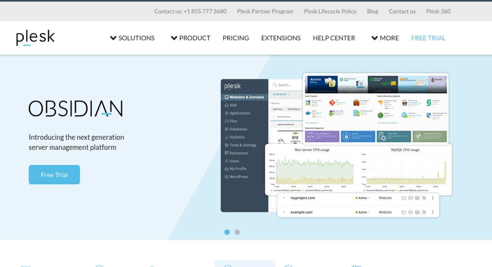Select the second carousel slide dot
This screenshot has height=267, width=492.
[237, 232]
